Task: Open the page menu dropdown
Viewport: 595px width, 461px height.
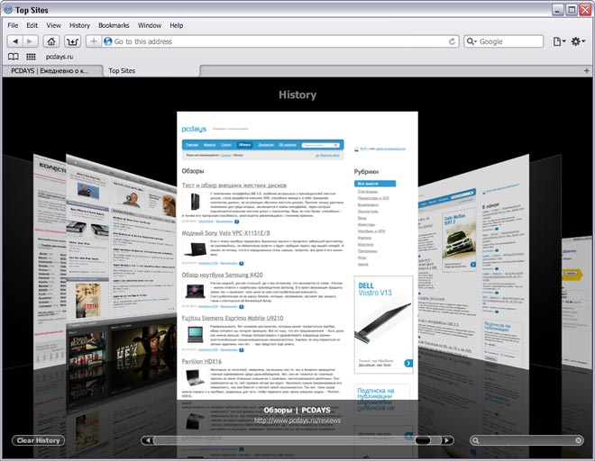Action: pyautogui.click(x=559, y=41)
